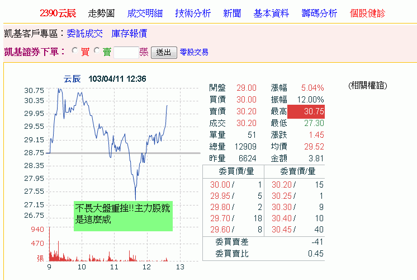Switch to the 成交明細 tab
The image size is (417, 280).
coord(145,13)
